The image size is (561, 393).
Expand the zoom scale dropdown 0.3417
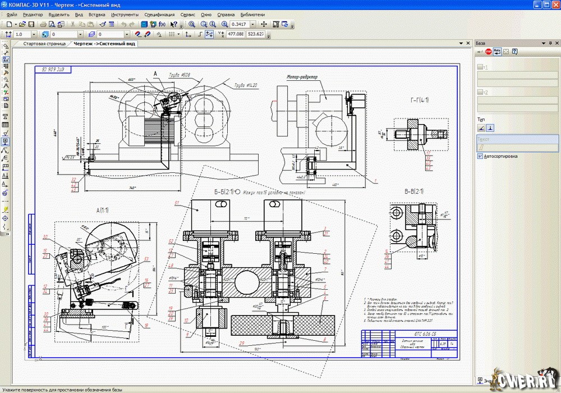coord(252,25)
